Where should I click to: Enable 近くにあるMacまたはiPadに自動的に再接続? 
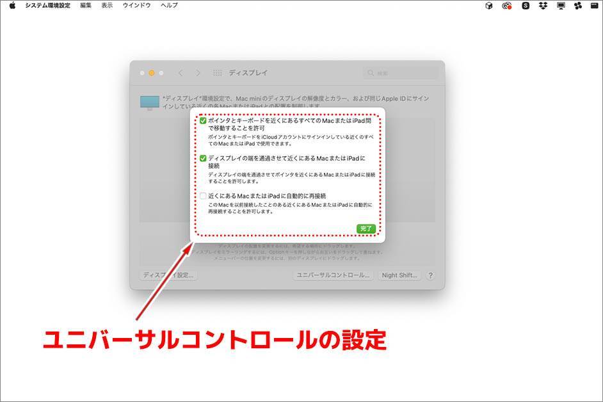click(x=203, y=196)
